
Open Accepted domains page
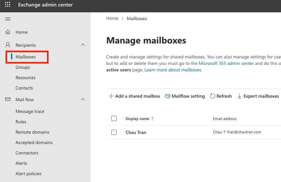34,142
